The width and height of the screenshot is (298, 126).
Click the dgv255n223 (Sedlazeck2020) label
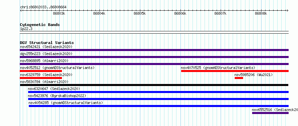click(x=46, y=54)
